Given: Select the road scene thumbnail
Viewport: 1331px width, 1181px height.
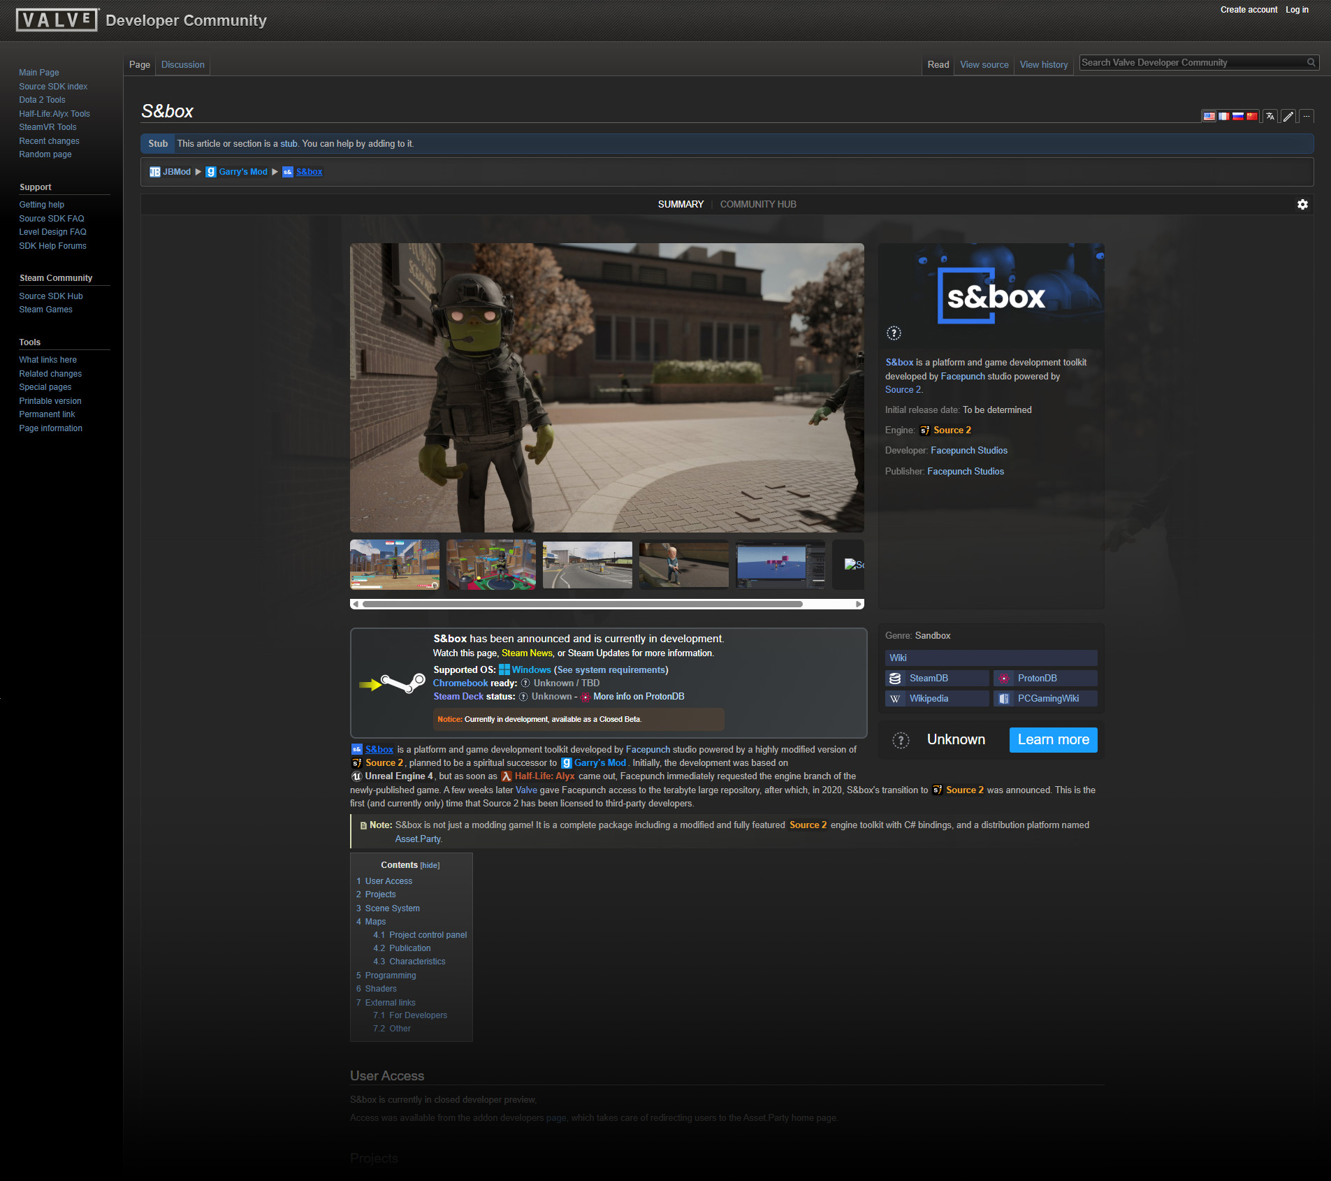Looking at the screenshot, I should pyautogui.click(x=587, y=565).
